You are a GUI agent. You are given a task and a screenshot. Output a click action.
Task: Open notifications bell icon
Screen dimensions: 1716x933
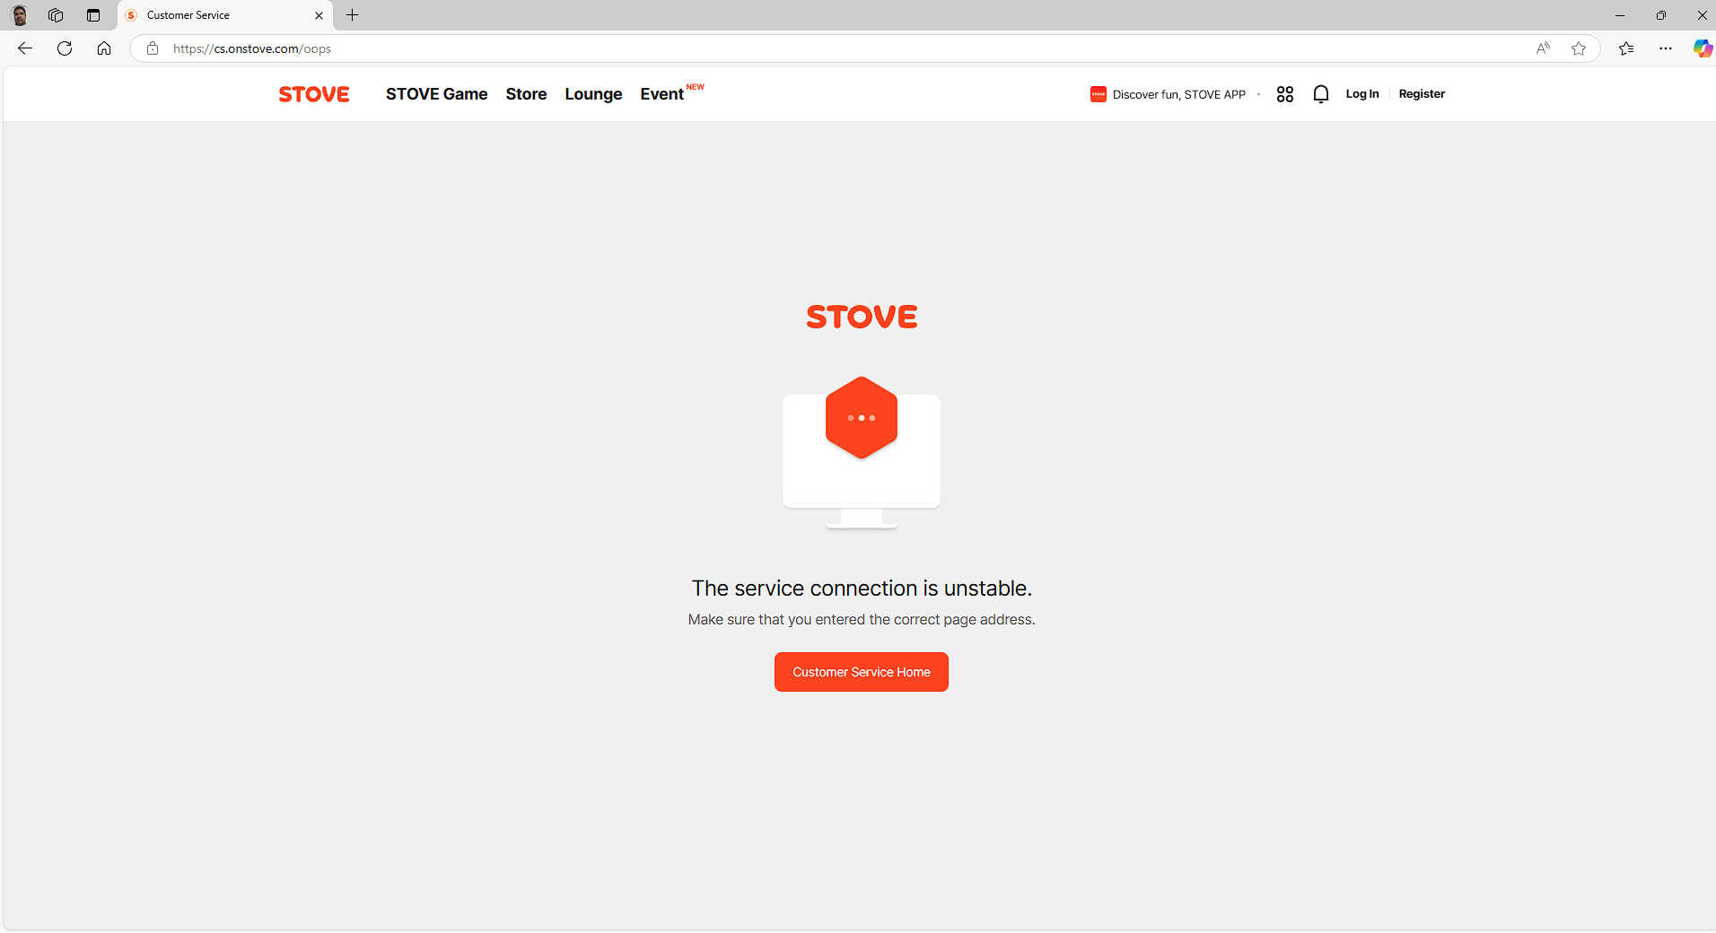pyautogui.click(x=1320, y=94)
